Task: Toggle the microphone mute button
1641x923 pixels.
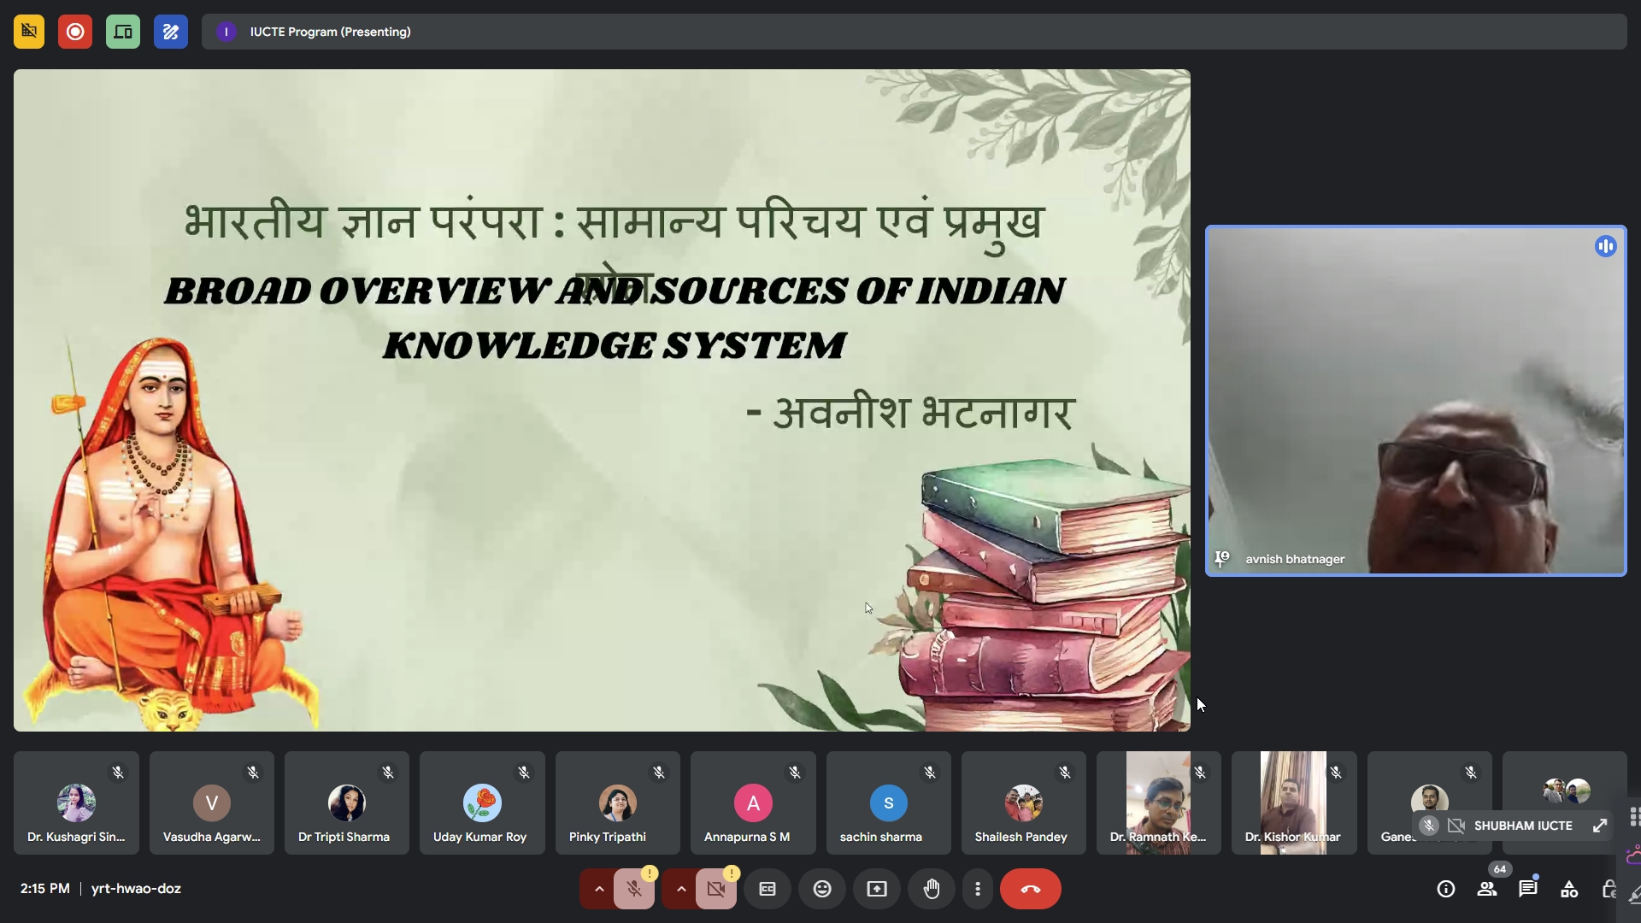Action: pyautogui.click(x=633, y=889)
